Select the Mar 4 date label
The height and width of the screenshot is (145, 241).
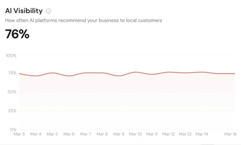36,134
